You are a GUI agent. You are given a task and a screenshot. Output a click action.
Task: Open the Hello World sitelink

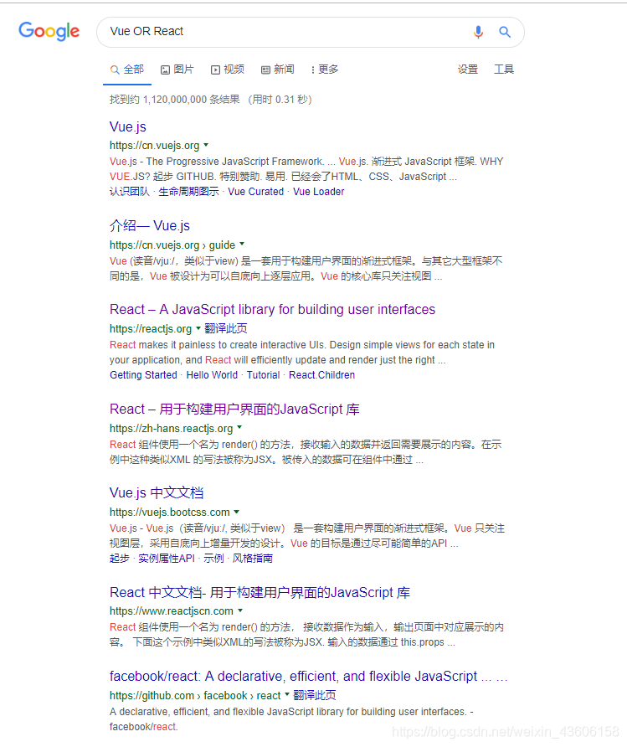pos(212,375)
